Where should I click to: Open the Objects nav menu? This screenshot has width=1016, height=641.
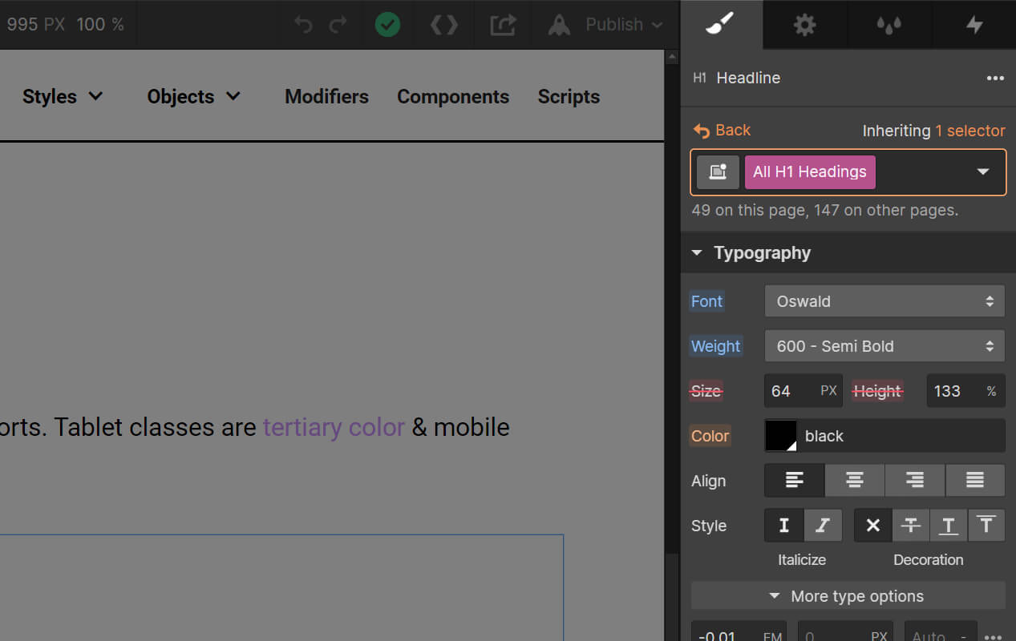(193, 97)
